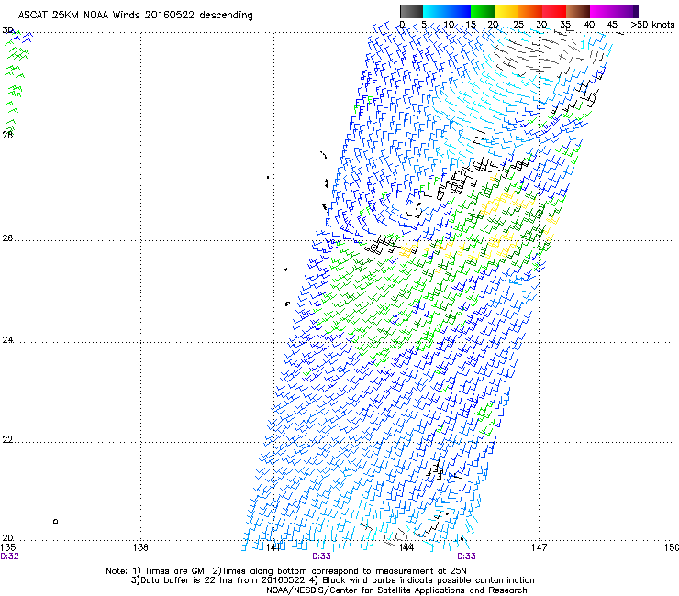
Task: Click the magenta 40-45 knots legend segment
Action: click(602, 11)
